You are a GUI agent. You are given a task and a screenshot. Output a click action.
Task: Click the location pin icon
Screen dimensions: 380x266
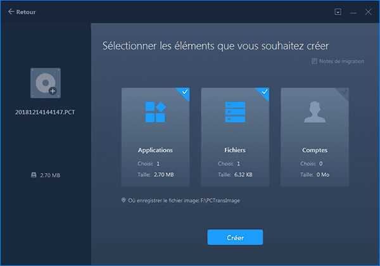pos(123,200)
